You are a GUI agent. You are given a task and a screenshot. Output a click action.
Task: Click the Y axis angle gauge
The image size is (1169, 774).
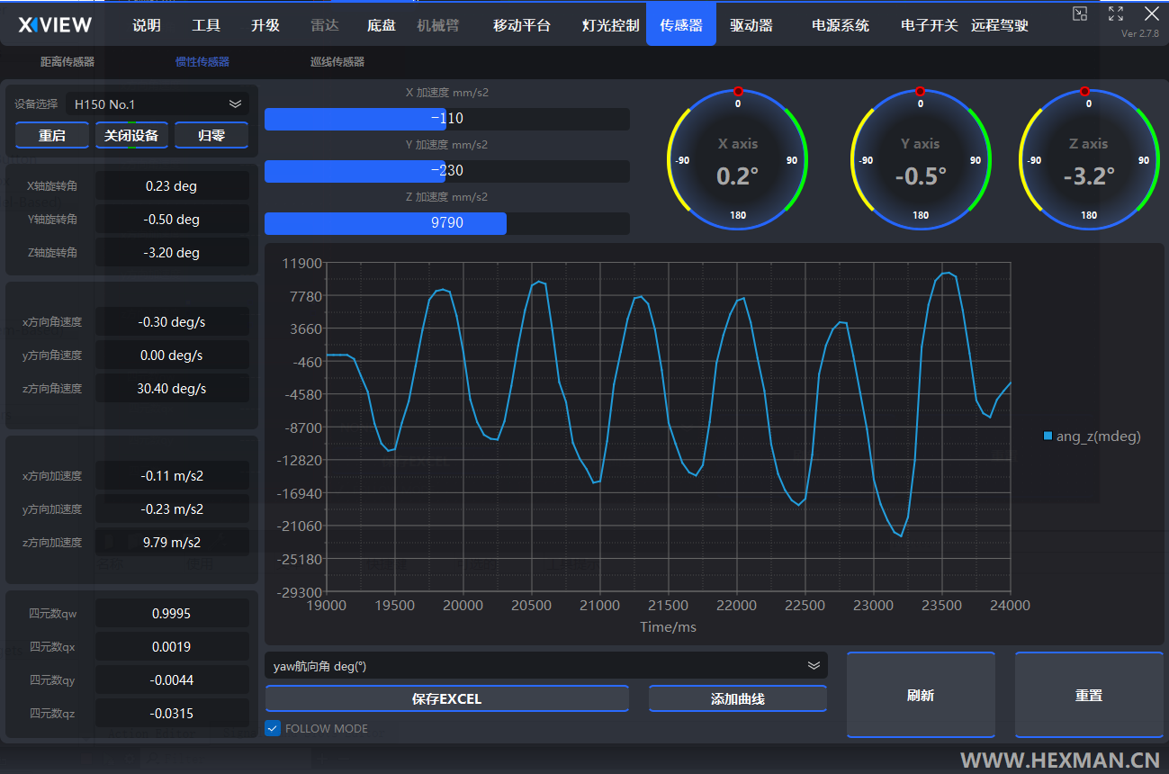point(921,160)
